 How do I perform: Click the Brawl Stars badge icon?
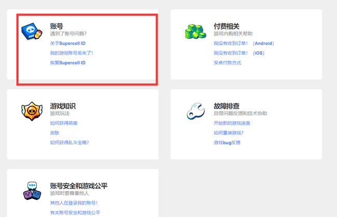point(32,111)
